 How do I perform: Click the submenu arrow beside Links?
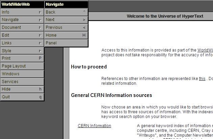(x=40, y=43)
